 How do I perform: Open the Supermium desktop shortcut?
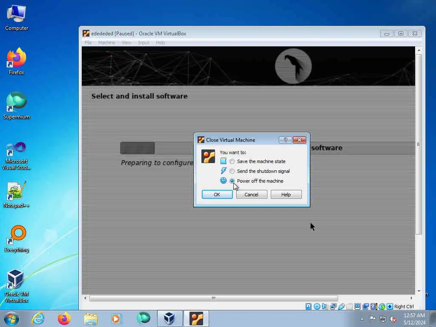(x=17, y=106)
